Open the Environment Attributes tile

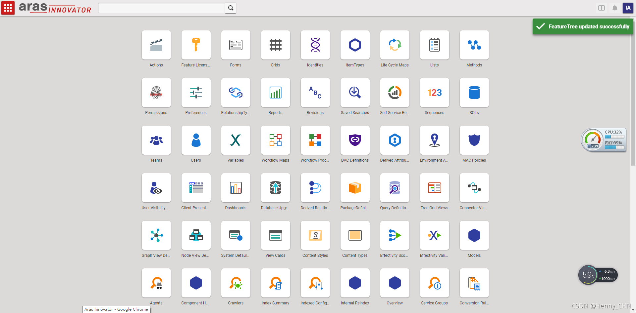tap(435, 140)
